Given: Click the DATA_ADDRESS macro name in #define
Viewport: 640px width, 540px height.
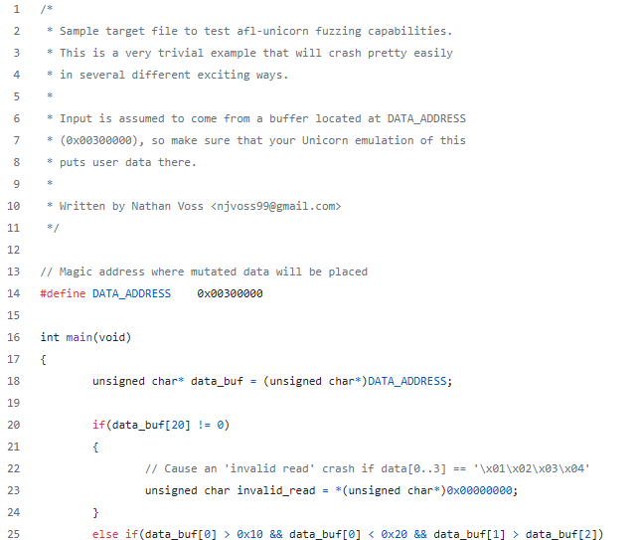Looking at the screenshot, I should pos(131,293).
